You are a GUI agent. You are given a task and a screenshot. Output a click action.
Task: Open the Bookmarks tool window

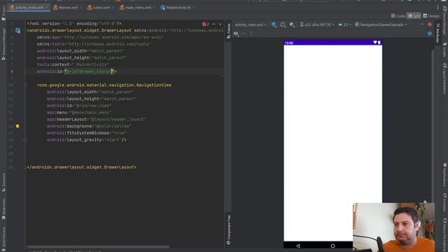click(3, 209)
